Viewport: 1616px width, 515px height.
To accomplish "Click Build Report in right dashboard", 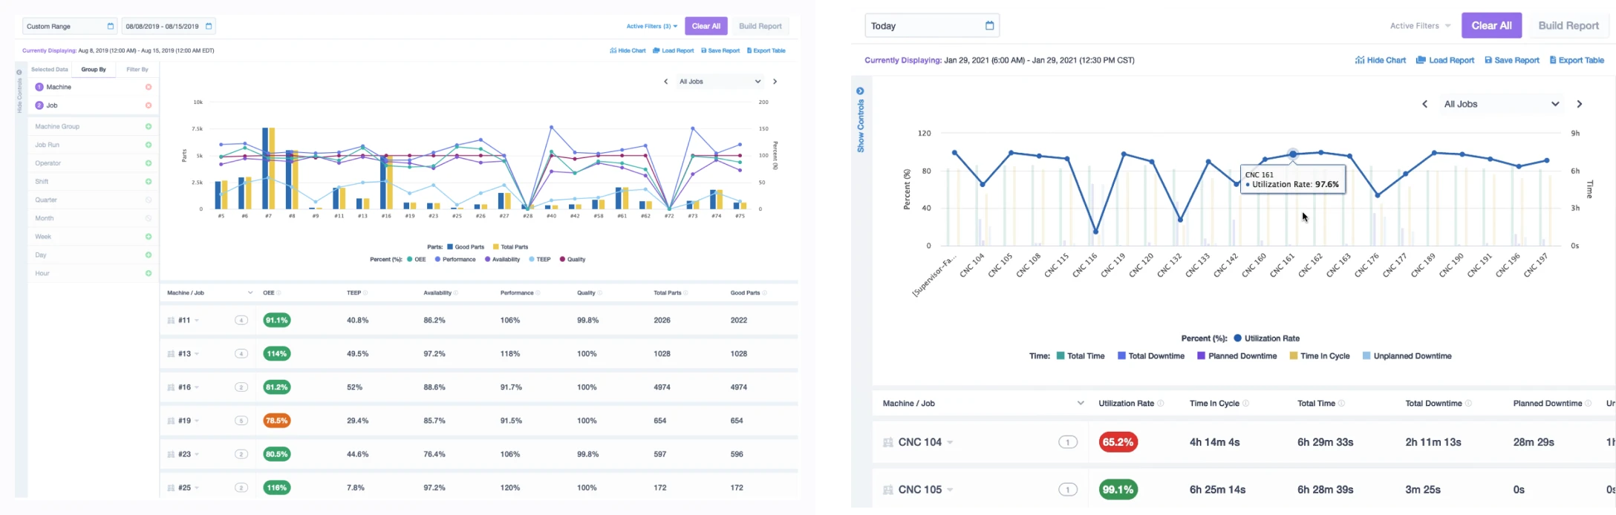I will click(x=1568, y=25).
